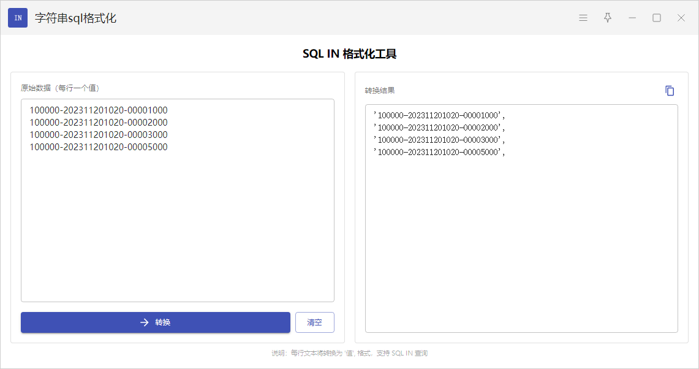Pin the window on top
Screen dimensions: 699x369
click(608, 18)
